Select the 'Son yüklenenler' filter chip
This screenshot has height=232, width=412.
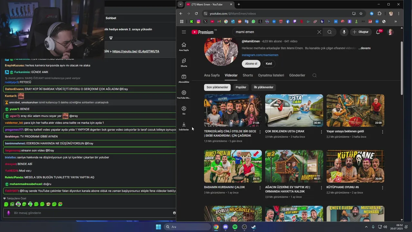[217, 87]
